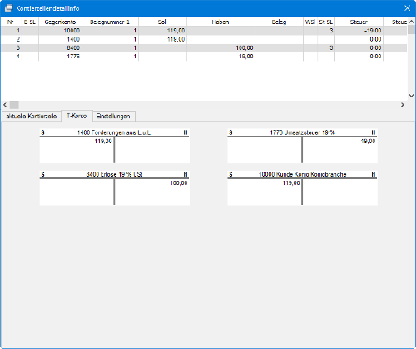Switch to the aktuelle Kontierzeile tab
The height and width of the screenshot is (349, 416).
tap(32, 116)
